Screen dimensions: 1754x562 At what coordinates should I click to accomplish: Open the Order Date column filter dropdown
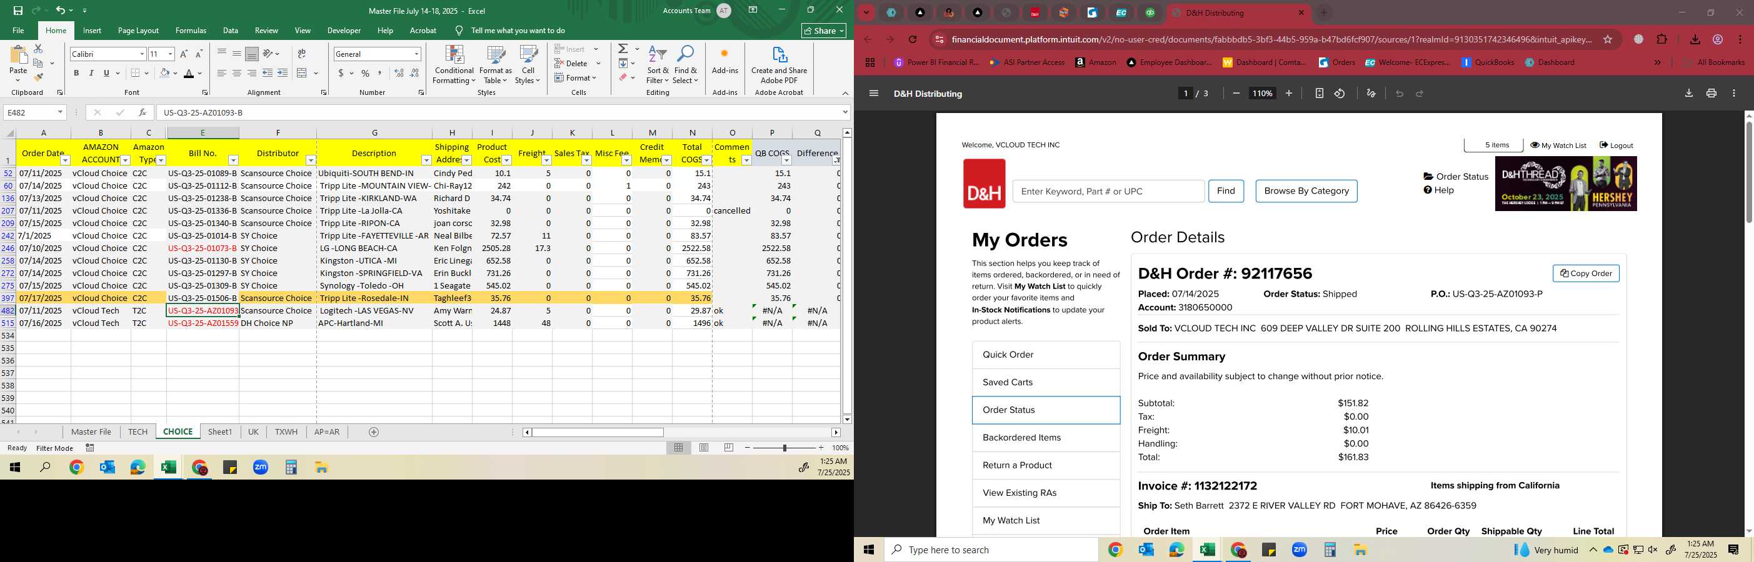66,160
